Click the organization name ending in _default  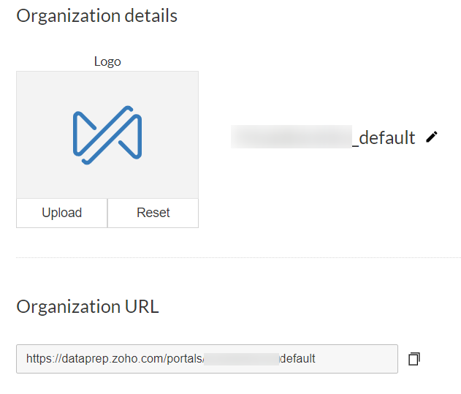[323, 137]
